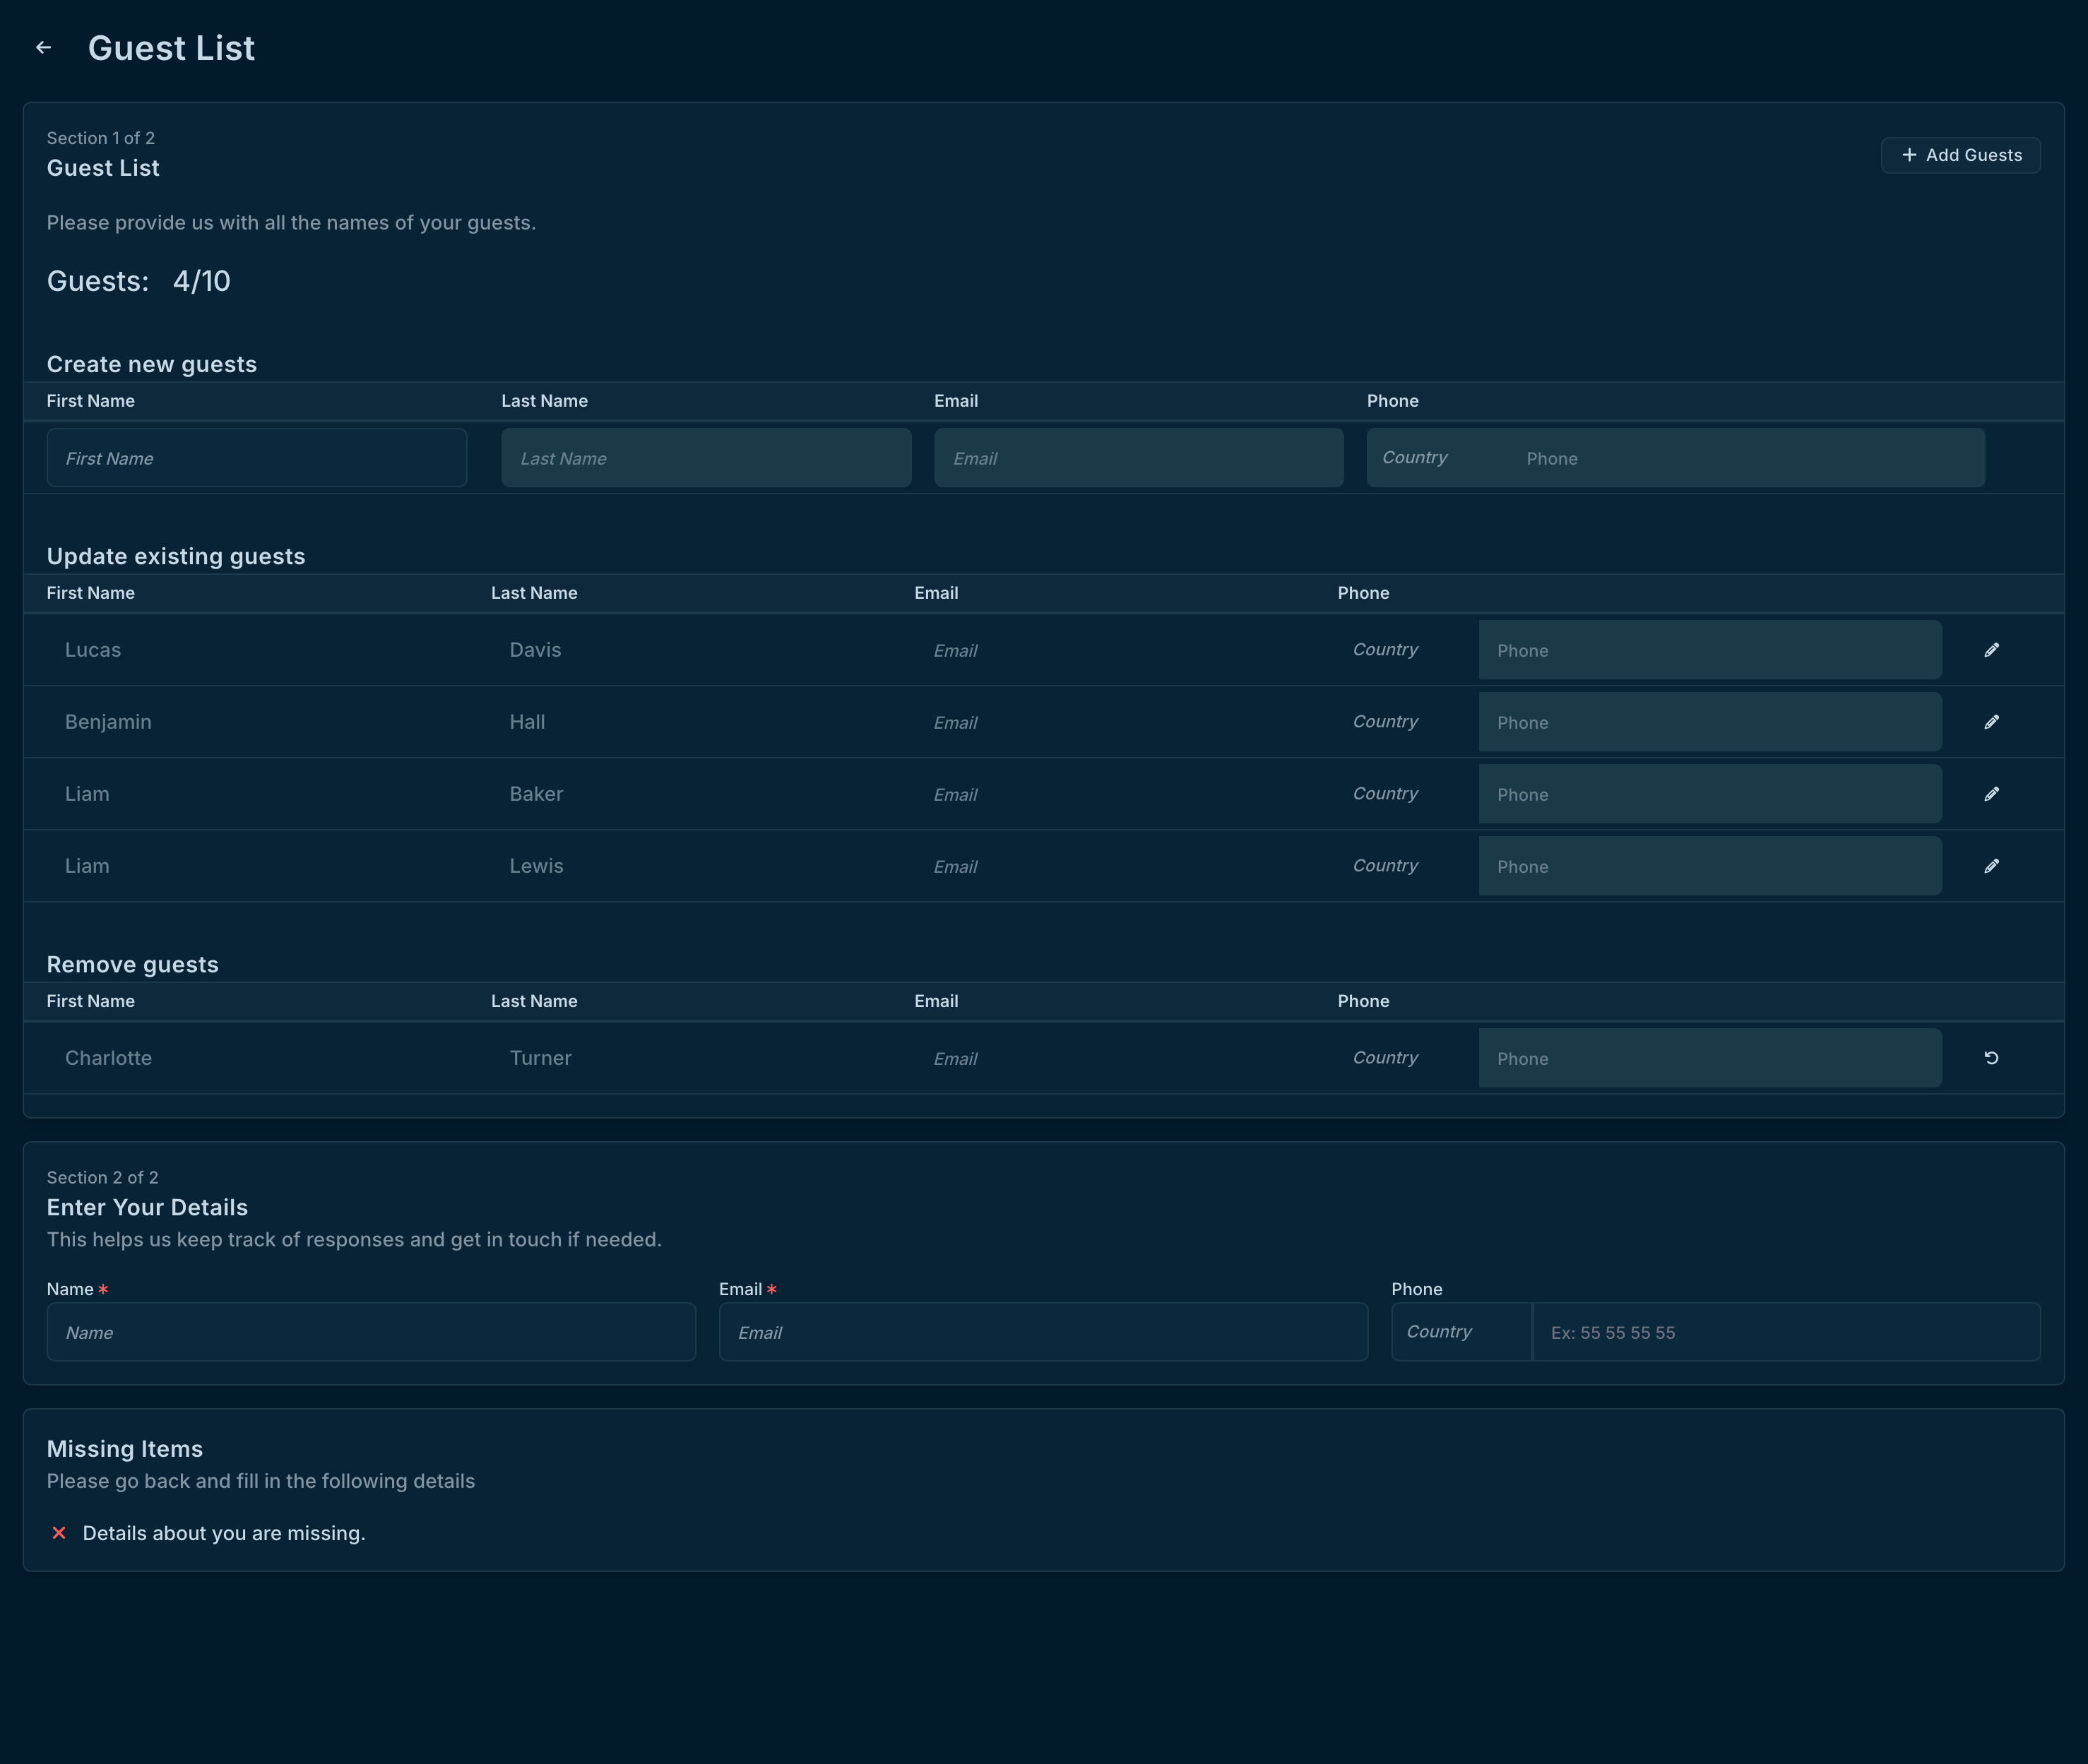Screen dimensions: 2088x1764
Task: Click the edit pencil for Liam Baker
Action: tap(1991, 794)
